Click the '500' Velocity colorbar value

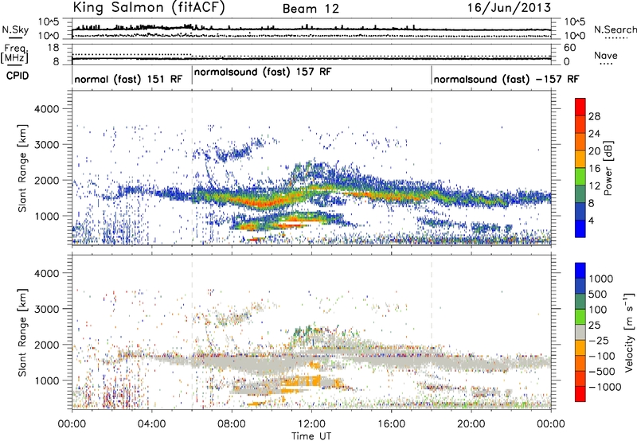pos(598,295)
